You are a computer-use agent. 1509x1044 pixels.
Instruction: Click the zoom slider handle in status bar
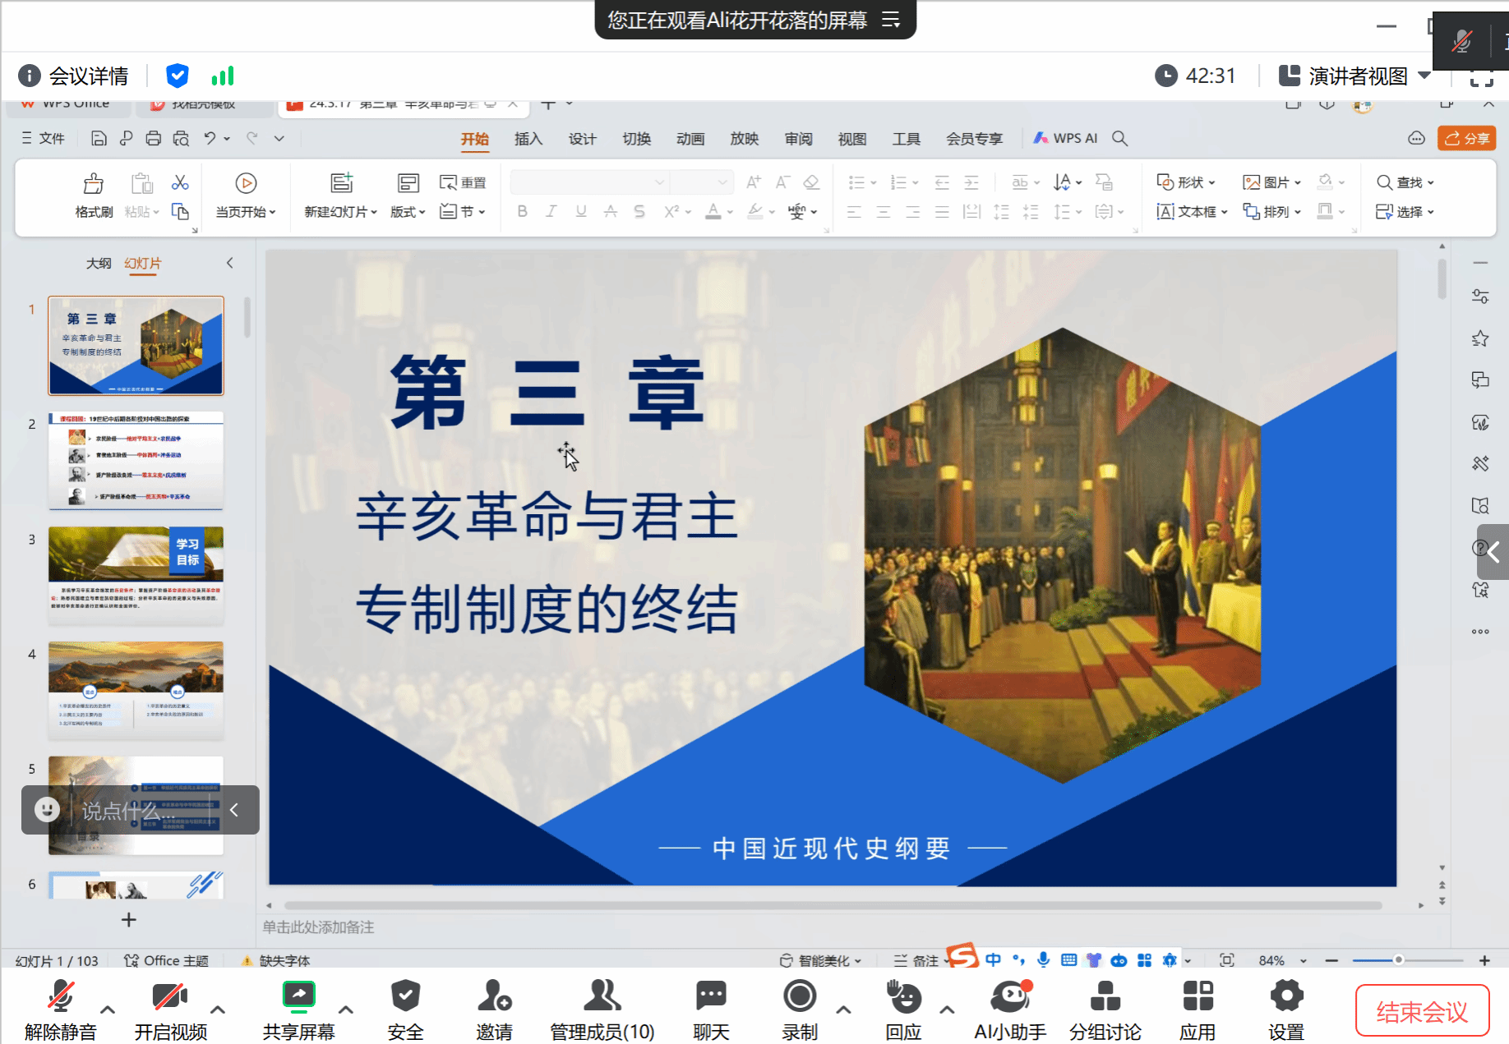coord(1398,960)
